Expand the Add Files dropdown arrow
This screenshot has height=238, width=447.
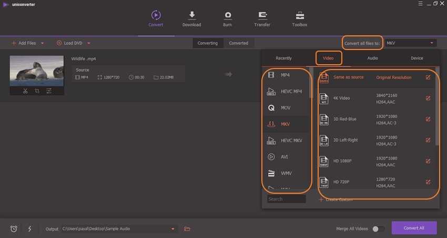point(42,43)
